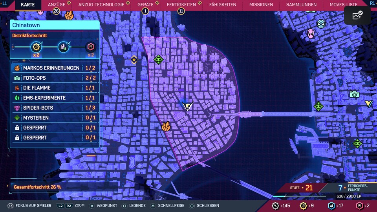Select the EMS-EXPERIMENTE row
The width and height of the screenshot is (377, 212).
pos(55,98)
